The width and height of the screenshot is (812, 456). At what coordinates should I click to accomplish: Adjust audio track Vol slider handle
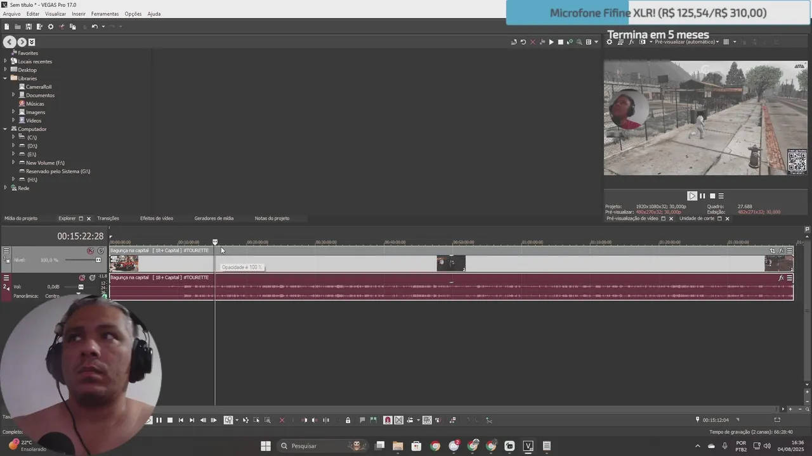tap(81, 287)
